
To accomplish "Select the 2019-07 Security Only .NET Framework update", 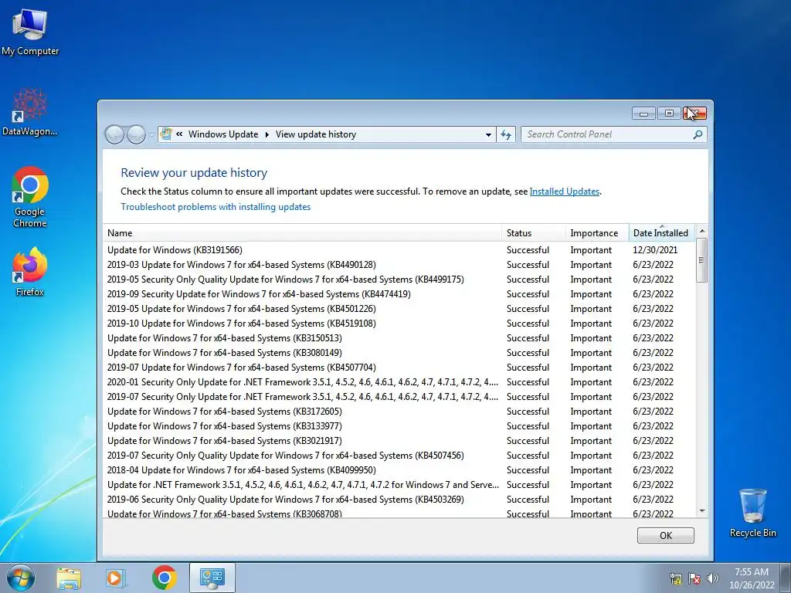I will point(399,396).
